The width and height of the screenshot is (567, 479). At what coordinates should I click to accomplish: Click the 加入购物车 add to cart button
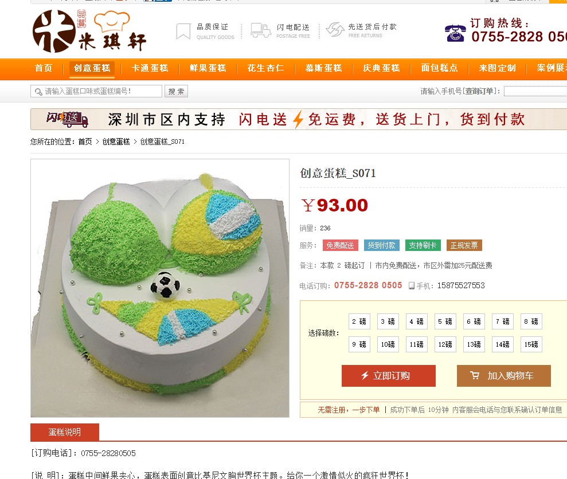(x=504, y=376)
